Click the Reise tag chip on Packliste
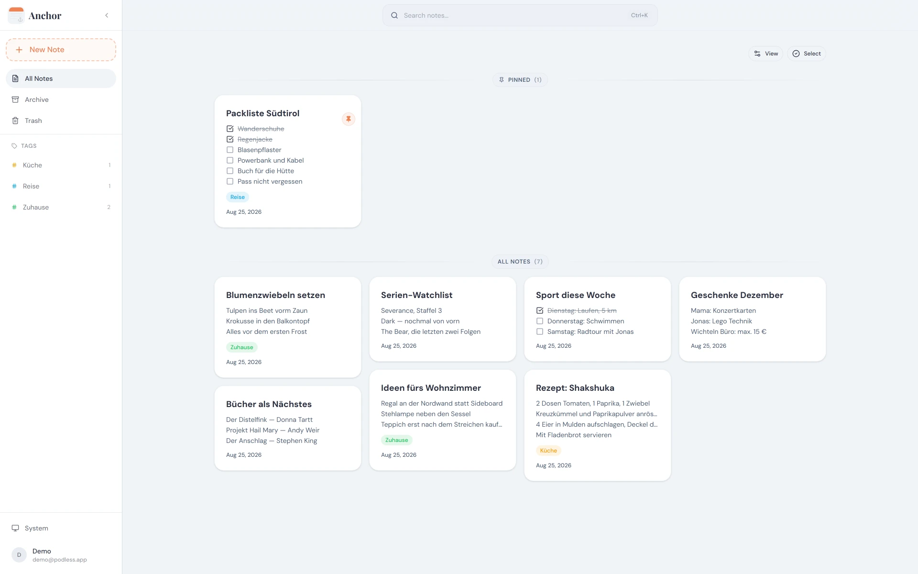 (x=238, y=197)
